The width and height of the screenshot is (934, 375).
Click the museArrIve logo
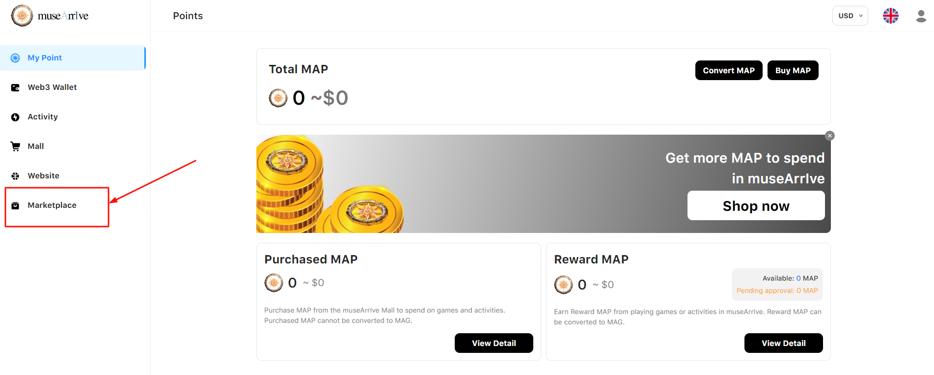tap(50, 16)
